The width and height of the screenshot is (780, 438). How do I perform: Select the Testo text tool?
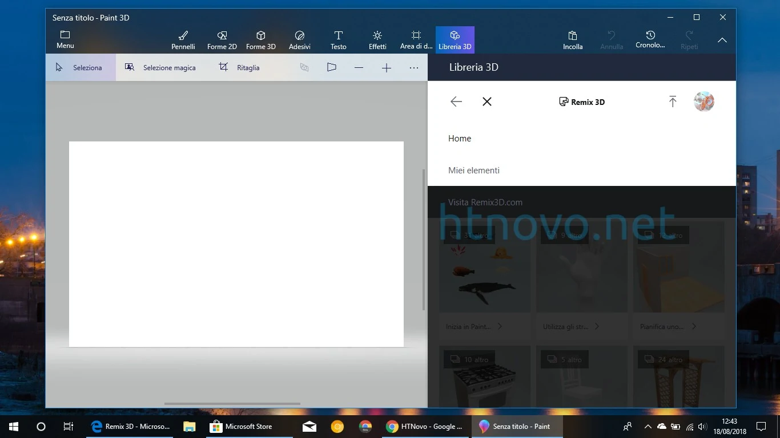pyautogui.click(x=339, y=40)
